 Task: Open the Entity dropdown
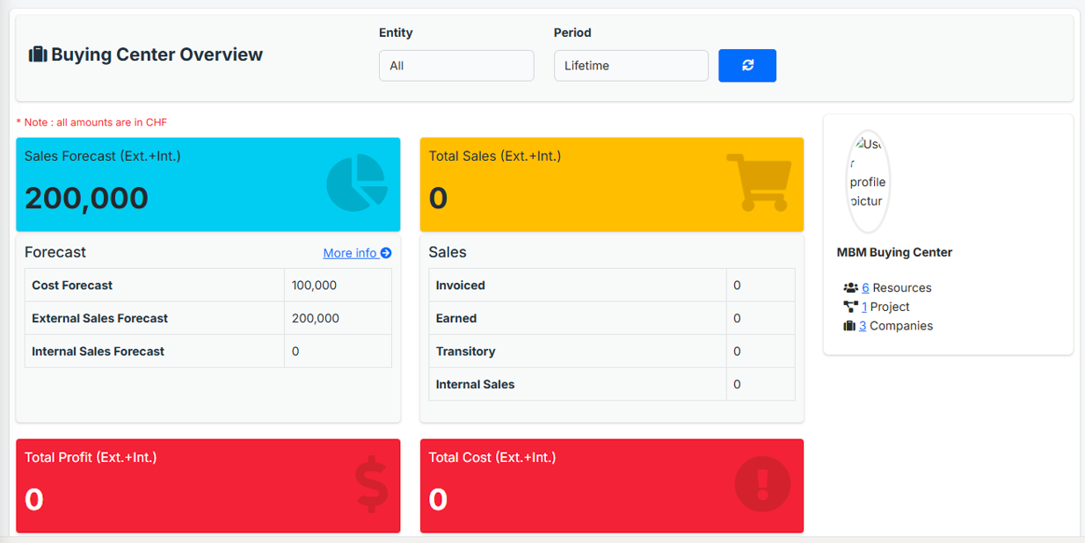coord(456,66)
